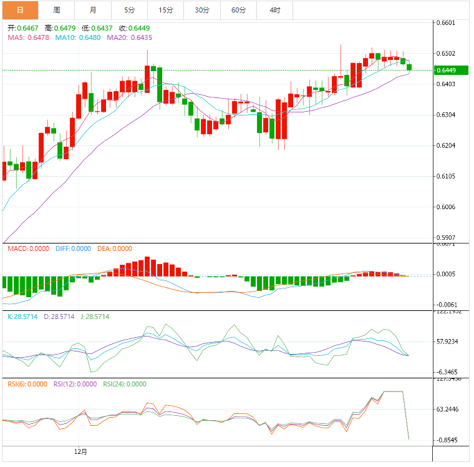Select the 日 daily chart tab

click(x=20, y=10)
